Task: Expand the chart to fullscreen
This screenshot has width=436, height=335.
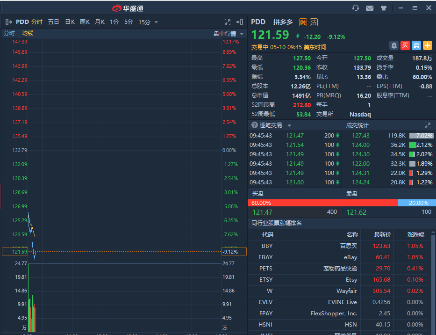Action: (x=228, y=22)
